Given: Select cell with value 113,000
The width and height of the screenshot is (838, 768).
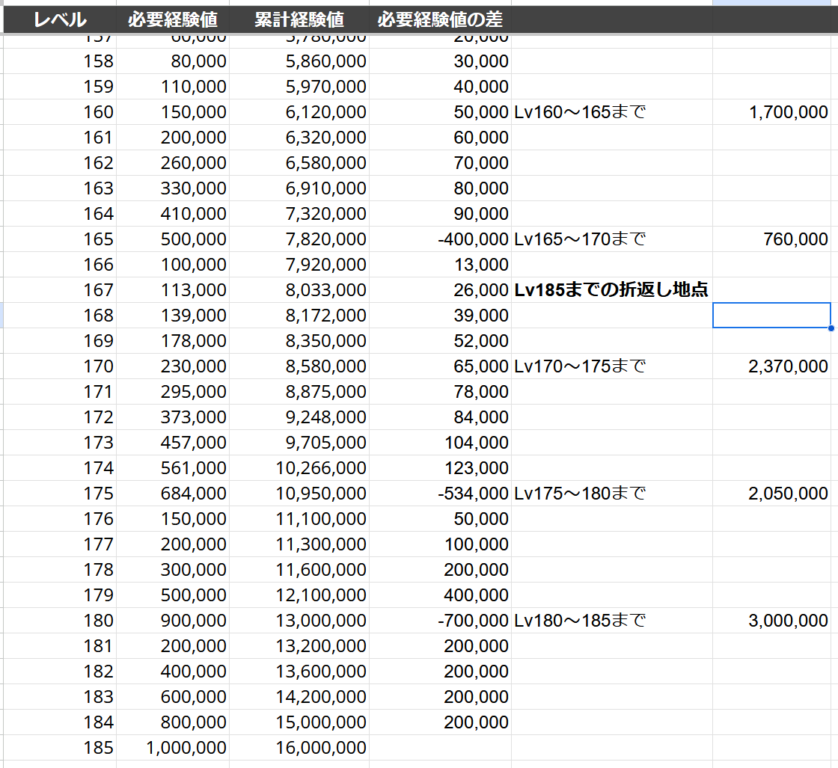Looking at the screenshot, I should [173, 290].
